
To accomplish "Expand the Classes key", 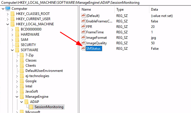I will 17,61.
